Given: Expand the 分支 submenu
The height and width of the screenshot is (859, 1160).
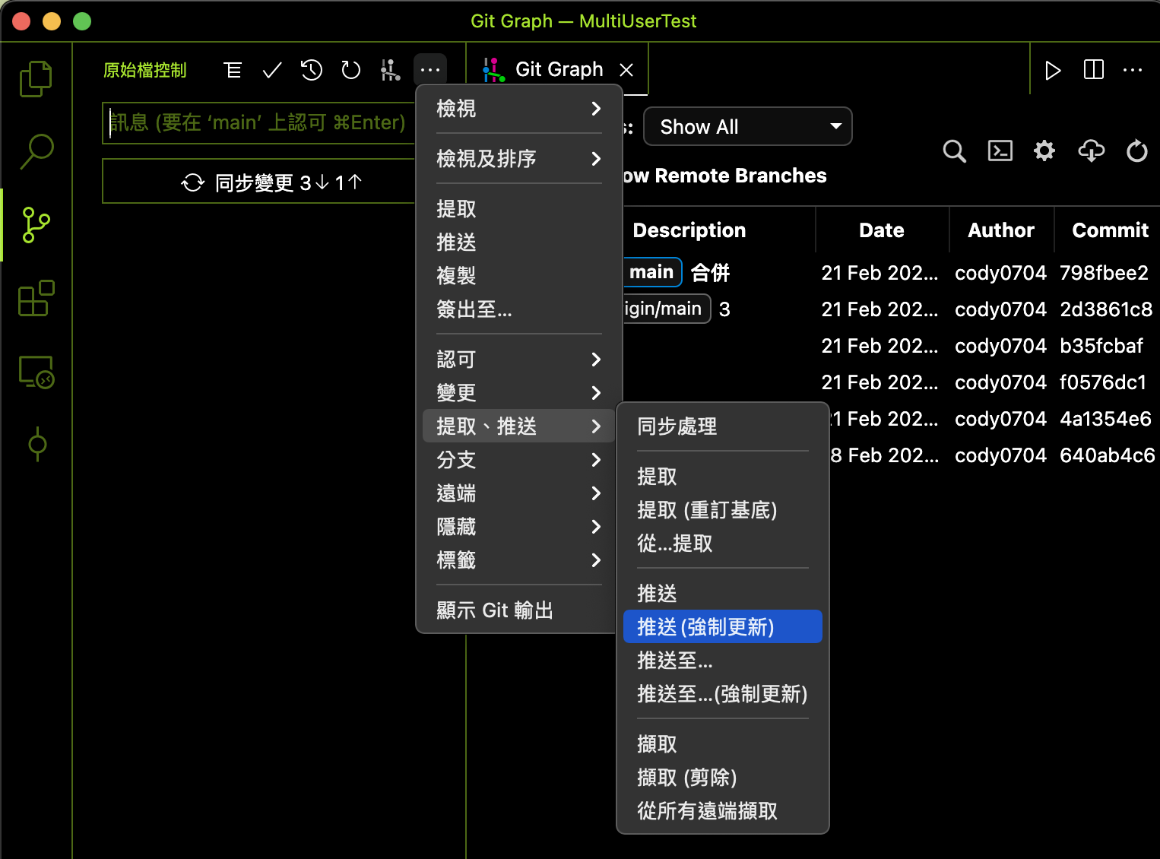Looking at the screenshot, I should coord(519,460).
